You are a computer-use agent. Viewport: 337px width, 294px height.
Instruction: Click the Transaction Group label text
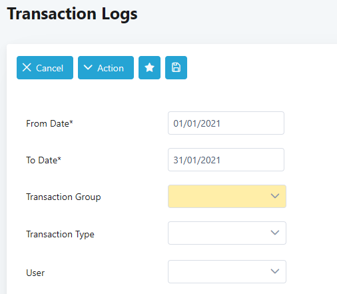(x=63, y=197)
